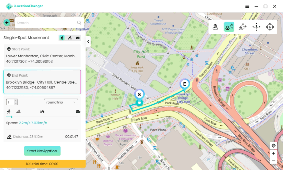
Task: Maximize the iLocationChanger window
Action: pyautogui.click(x=265, y=6)
